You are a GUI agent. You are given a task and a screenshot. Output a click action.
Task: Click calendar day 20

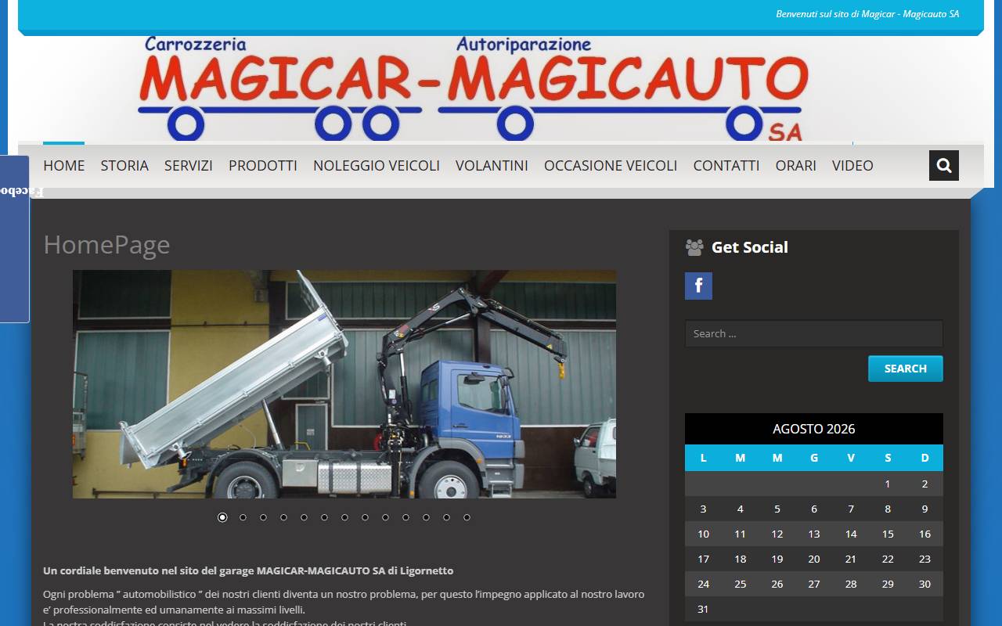click(x=814, y=559)
